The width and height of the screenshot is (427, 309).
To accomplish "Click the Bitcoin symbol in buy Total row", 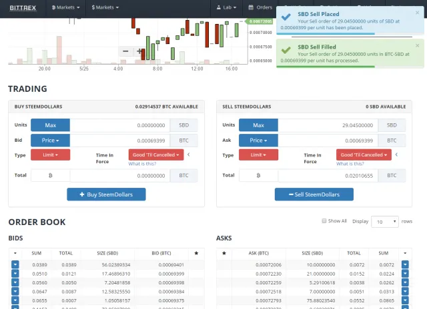I will (x=51, y=176).
